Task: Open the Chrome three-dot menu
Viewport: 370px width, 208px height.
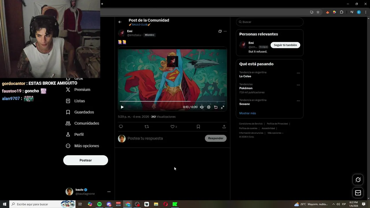Action: tap(366, 12)
